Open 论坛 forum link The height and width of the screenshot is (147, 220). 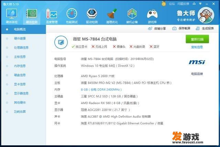[x=172, y=4]
